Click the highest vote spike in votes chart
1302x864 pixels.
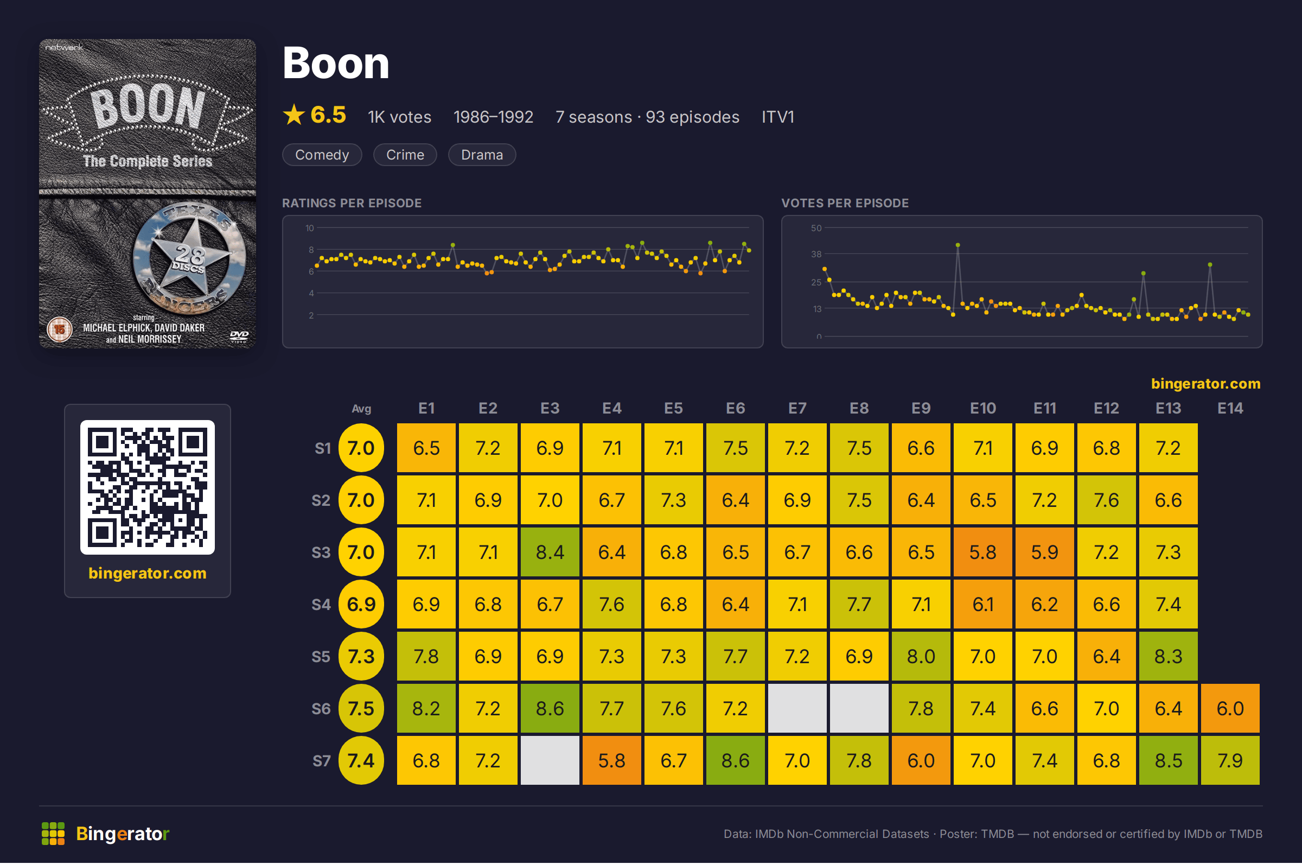tap(958, 245)
